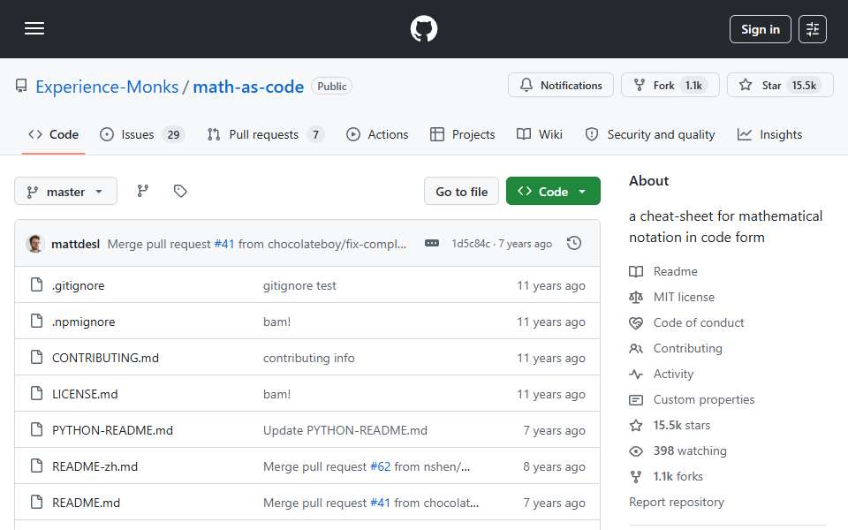848x530 pixels.
Task: Click the '11 years ago' time for .npmignore
Action: (550, 322)
